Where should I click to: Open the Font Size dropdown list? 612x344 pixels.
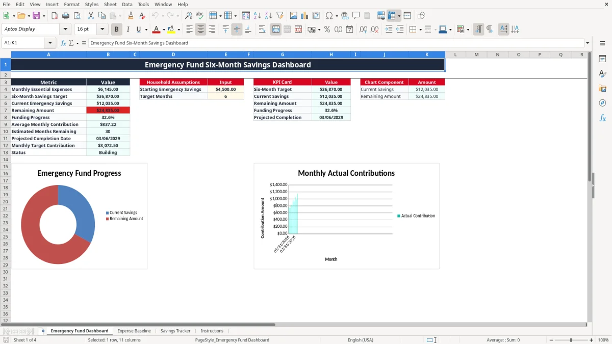pyautogui.click(x=102, y=30)
